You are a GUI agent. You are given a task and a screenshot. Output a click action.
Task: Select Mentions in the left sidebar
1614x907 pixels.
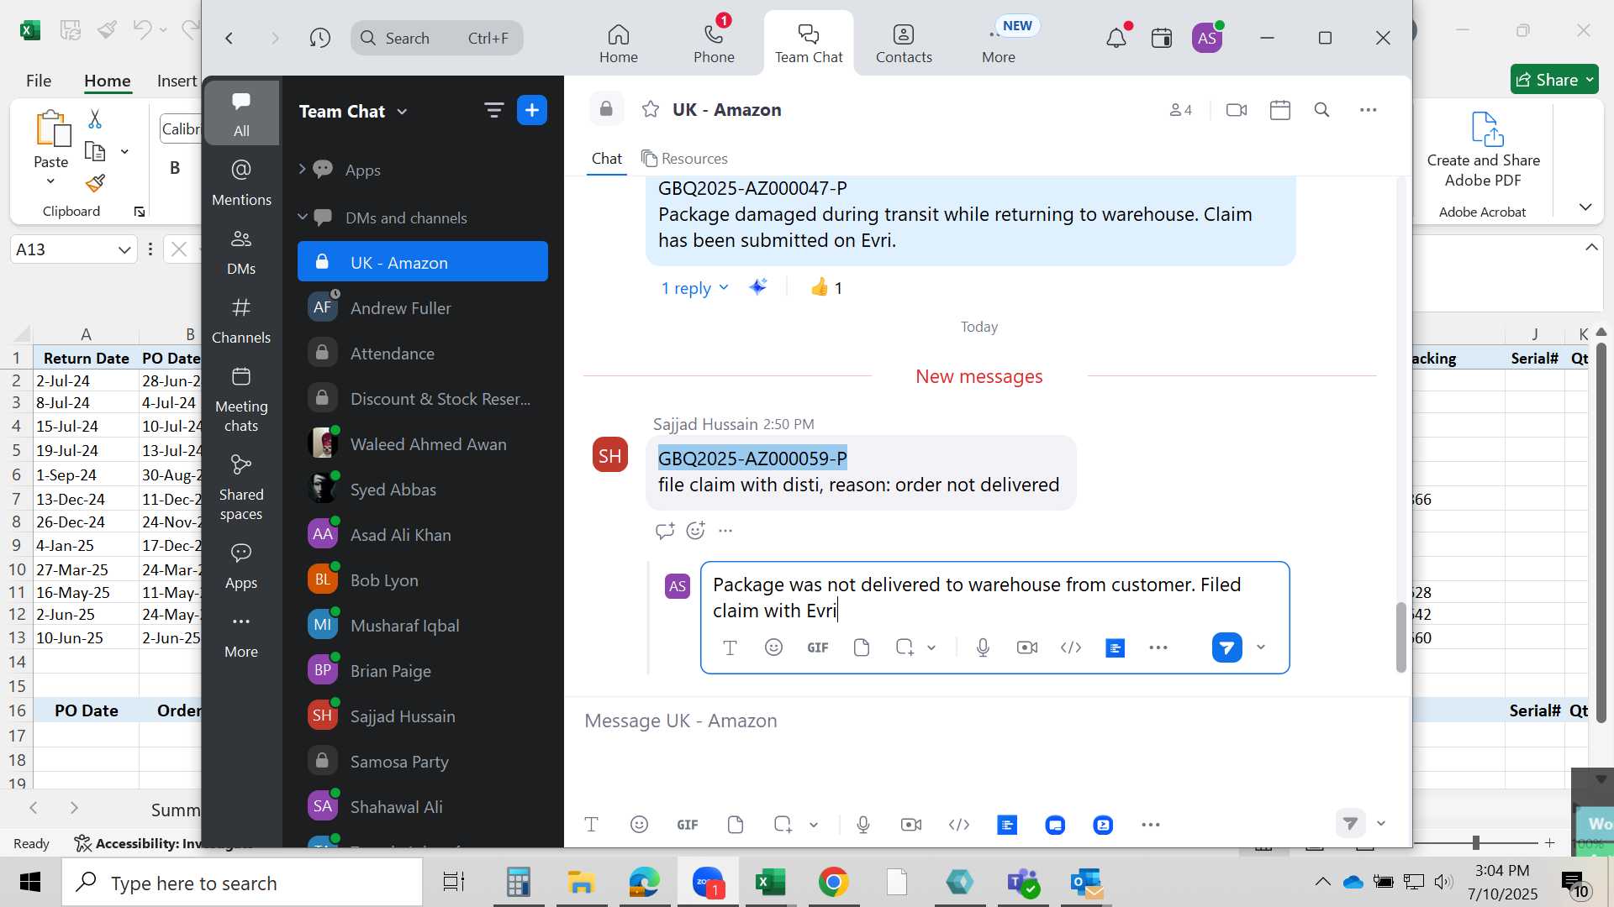tap(241, 182)
